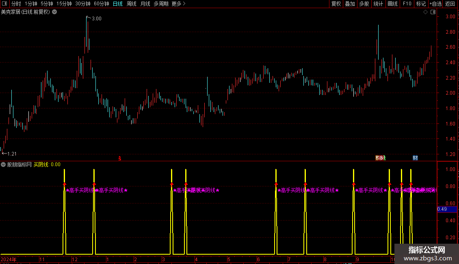Click the red S marker on the chart
Image resolution: width=459 pixels, height=264 pixels.
(x=120, y=158)
